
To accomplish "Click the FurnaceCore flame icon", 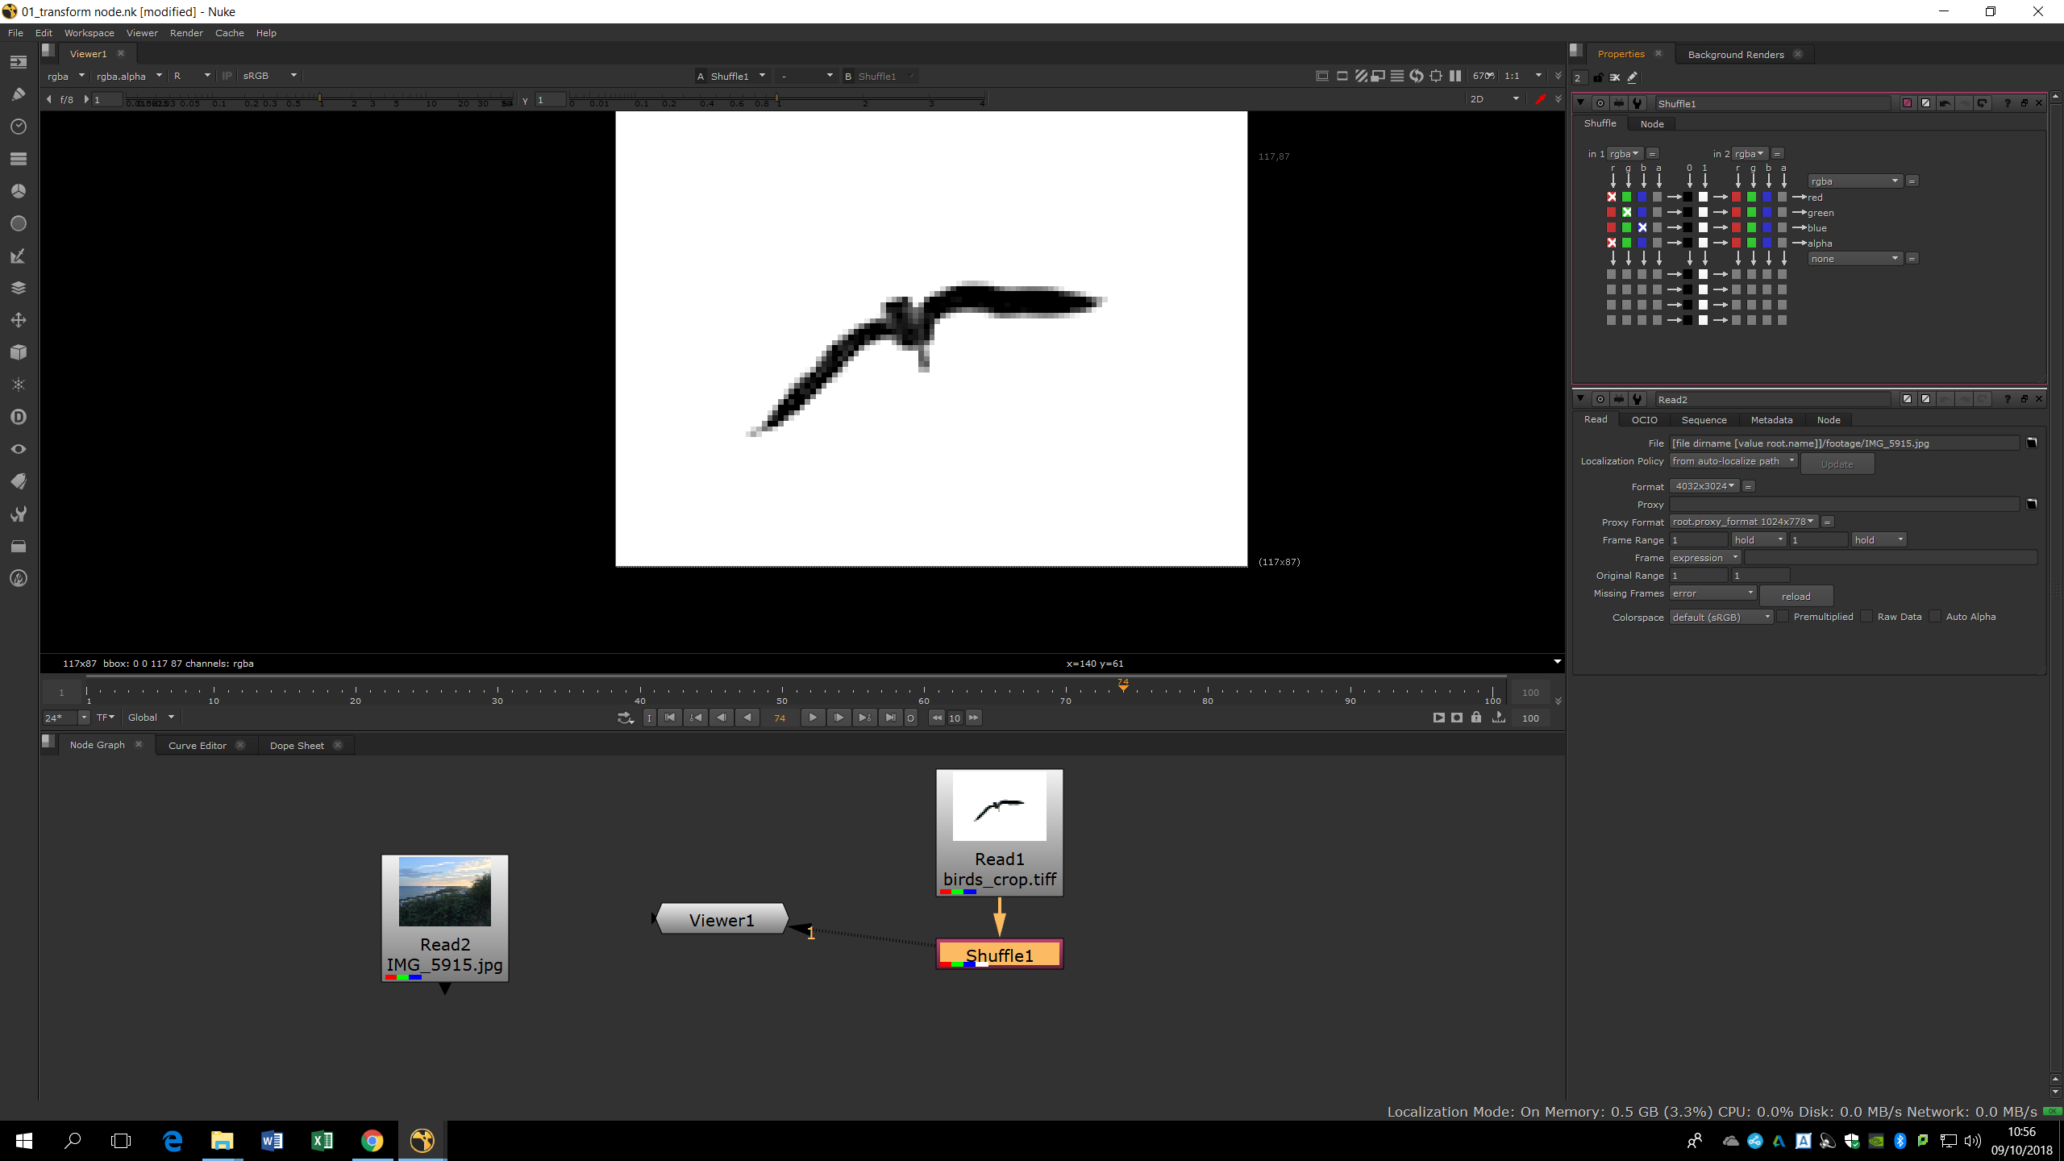I will pos(18,578).
